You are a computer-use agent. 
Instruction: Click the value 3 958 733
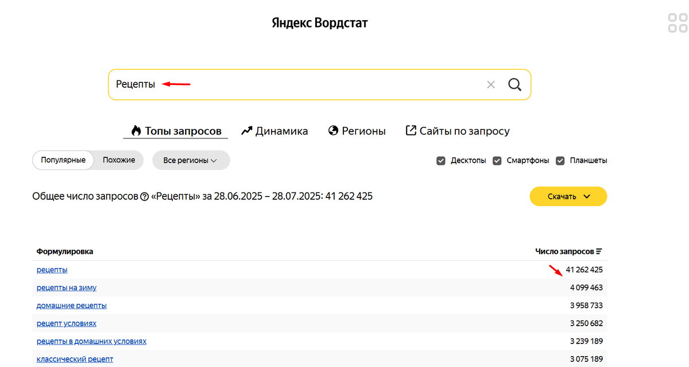point(586,306)
